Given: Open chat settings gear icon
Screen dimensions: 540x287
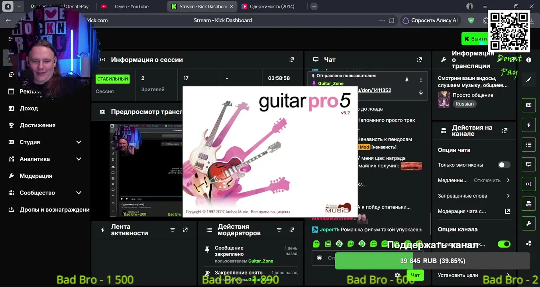Looking at the screenshot, I should click(397, 275).
